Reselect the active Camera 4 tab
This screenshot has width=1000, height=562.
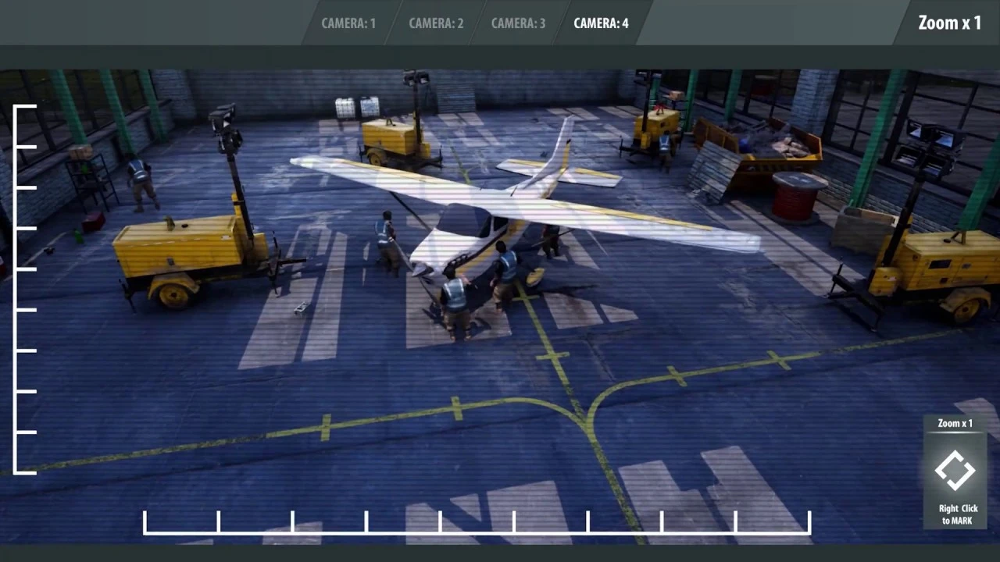pos(600,23)
